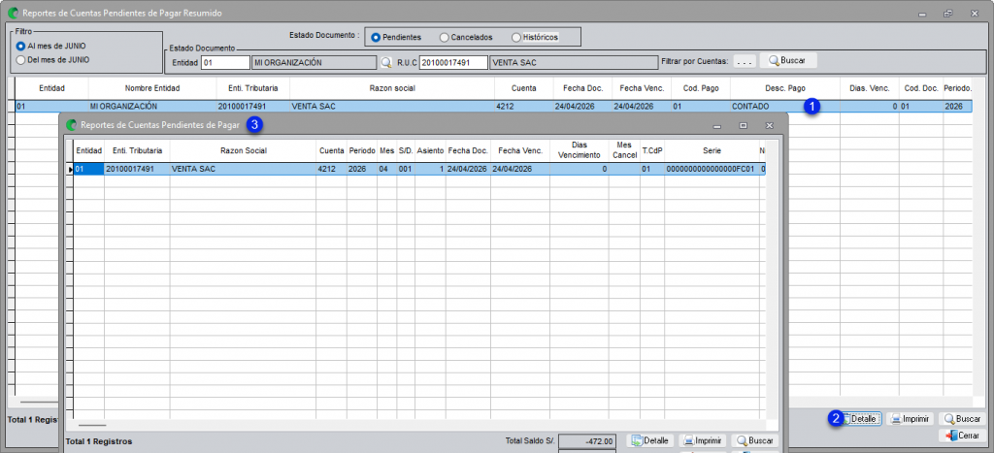
Task: Click Imprimir button in the Resumido window
Action: click(910, 419)
